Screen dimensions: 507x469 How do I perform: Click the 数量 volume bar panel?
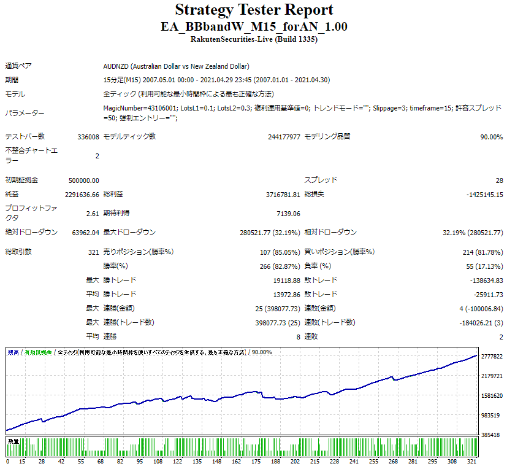click(242, 447)
